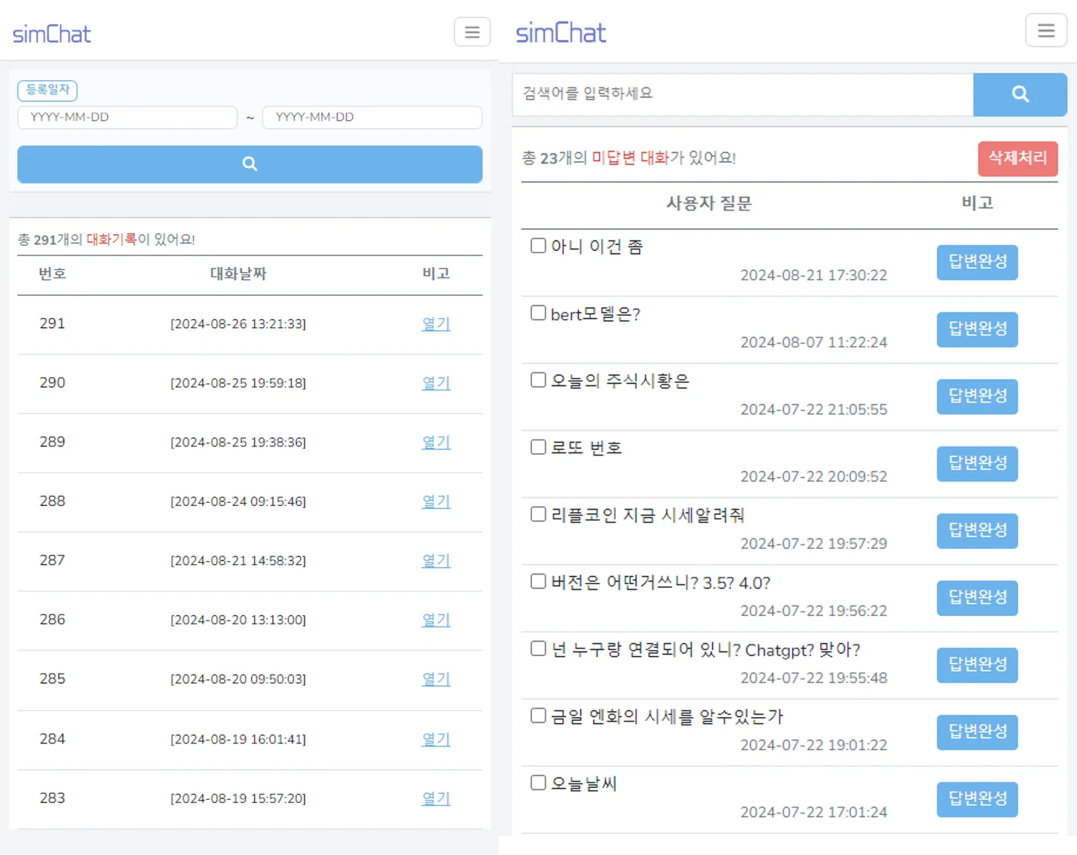1077x855 pixels.
Task: Click 답변완성 for '아니 이건 좀' row
Action: (x=978, y=262)
